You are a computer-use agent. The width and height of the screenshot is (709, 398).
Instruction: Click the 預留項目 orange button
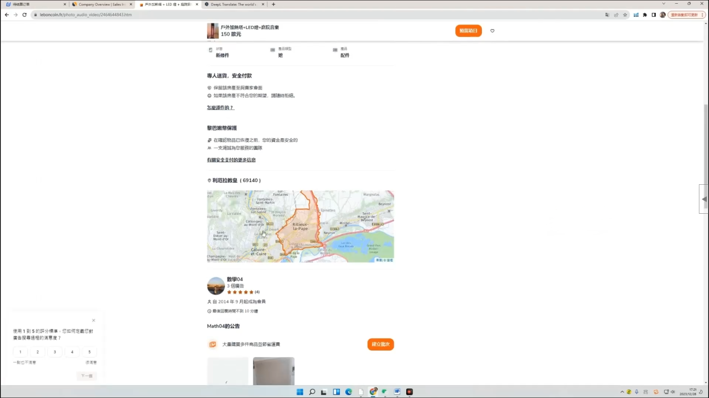468,30
